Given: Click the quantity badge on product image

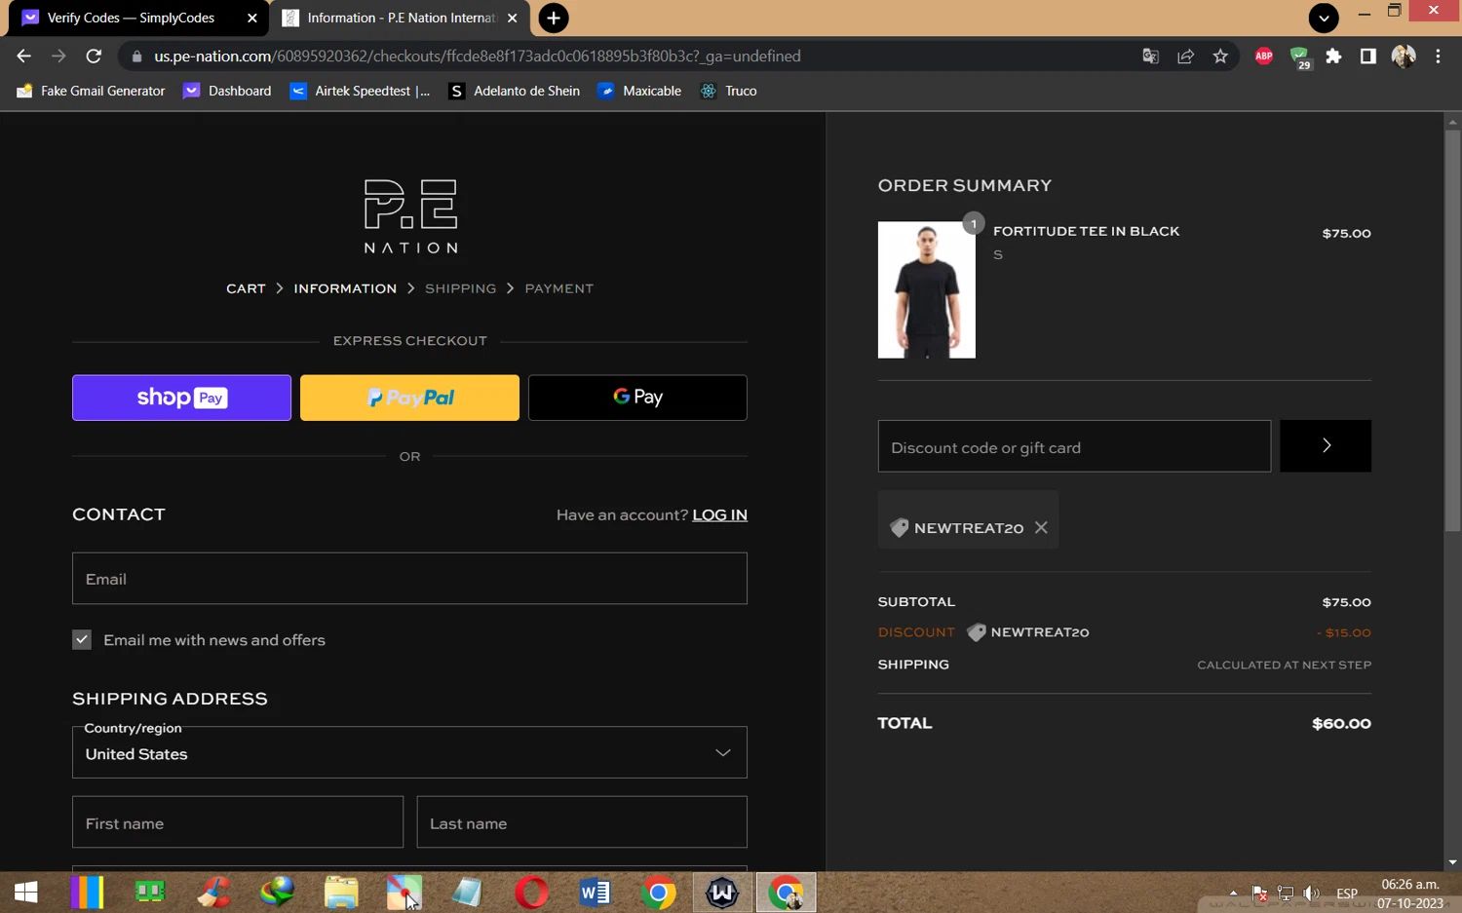Looking at the screenshot, I should [973, 224].
